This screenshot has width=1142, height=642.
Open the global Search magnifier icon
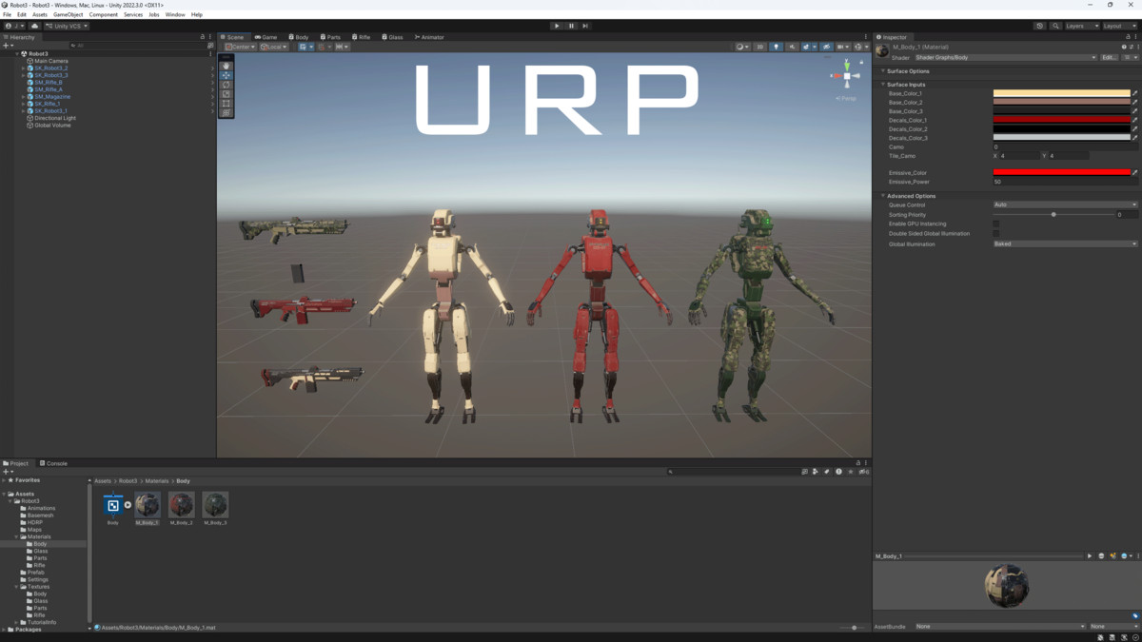1055,26
